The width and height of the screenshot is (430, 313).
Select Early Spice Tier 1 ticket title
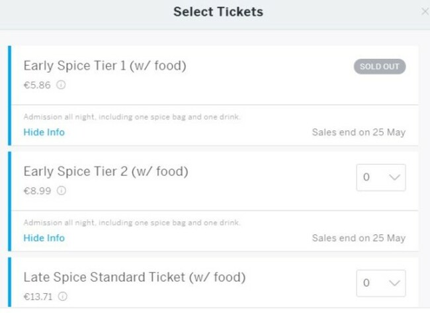[x=105, y=66]
